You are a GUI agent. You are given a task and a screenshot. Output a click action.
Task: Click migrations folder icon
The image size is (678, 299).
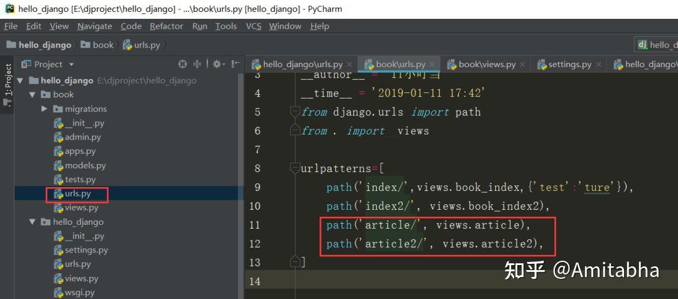pyautogui.click(x=58, y=109)
